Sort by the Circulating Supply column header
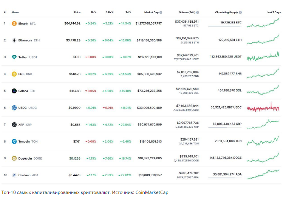Screen dimensions: 283x200 (x=226, y=12)
